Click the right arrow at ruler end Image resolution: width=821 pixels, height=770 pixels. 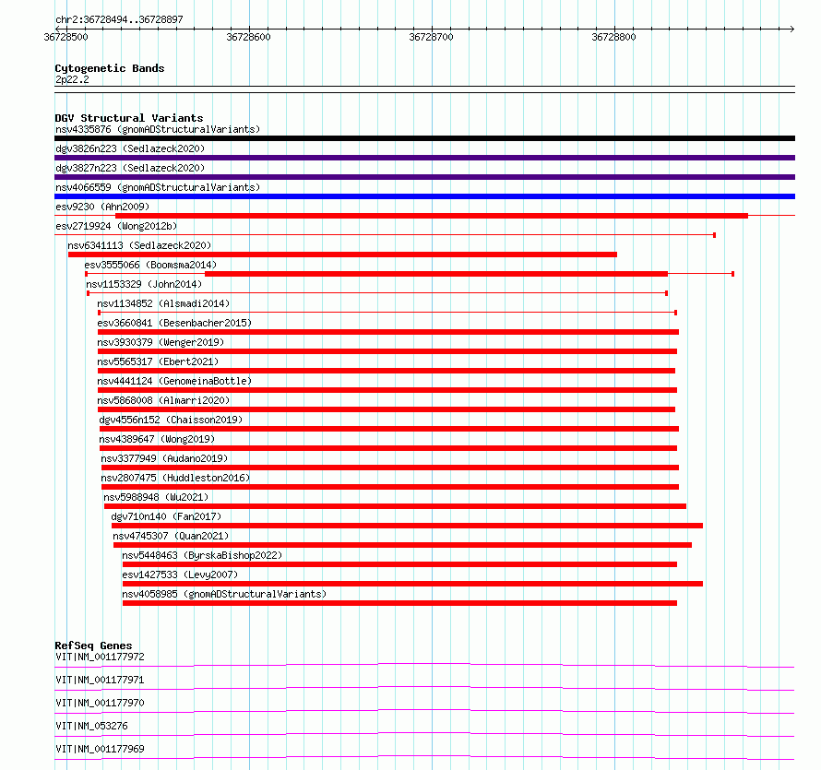792,29
